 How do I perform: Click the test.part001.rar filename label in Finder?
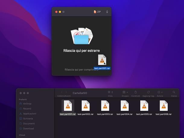pyautogui.click(x=68, y=114)
